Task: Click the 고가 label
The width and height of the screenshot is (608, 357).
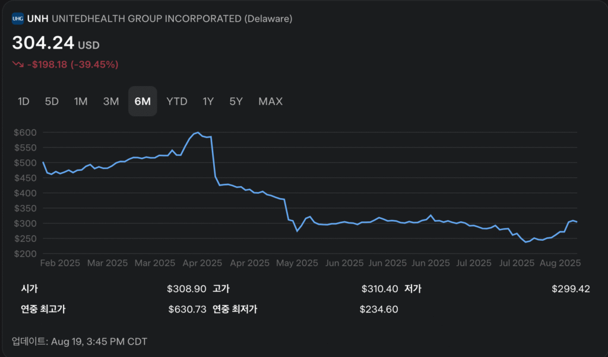Action: pos(221,289)
